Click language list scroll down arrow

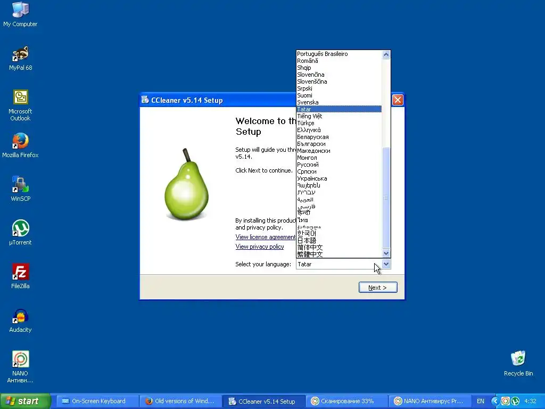pos(386,253)
